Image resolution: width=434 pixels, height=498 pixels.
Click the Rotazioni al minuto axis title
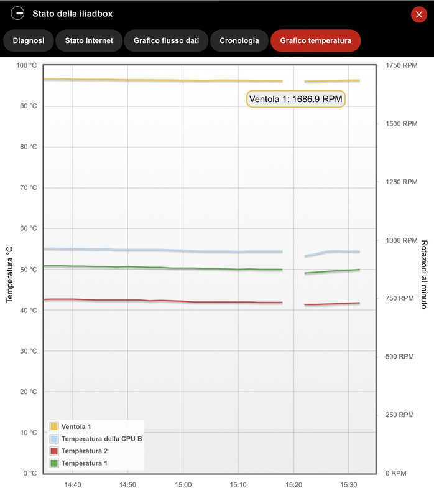(424, 275)
